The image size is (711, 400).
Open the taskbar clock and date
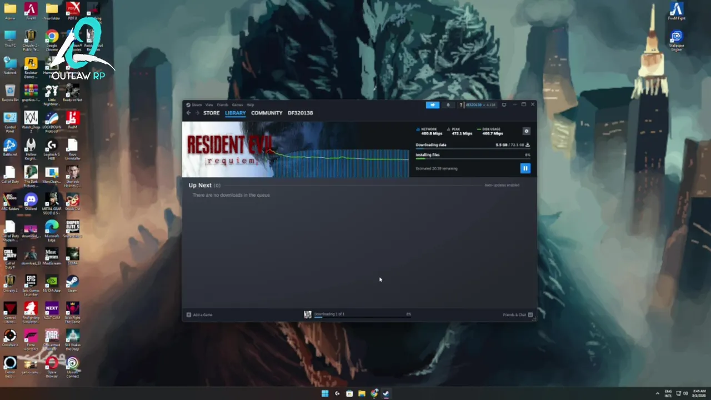point(700,393)
